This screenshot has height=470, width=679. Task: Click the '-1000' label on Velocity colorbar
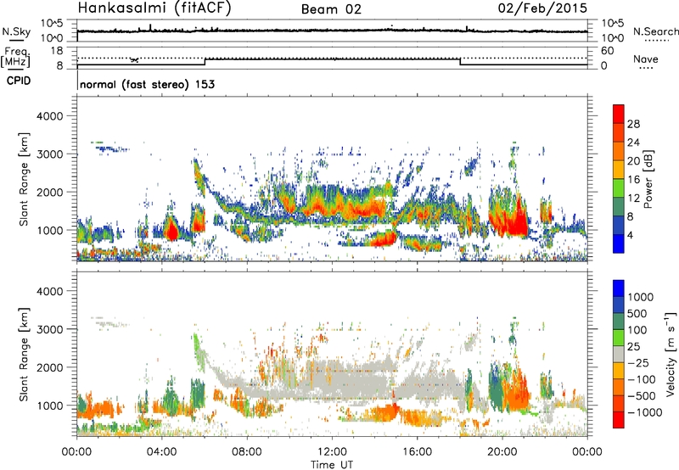tap(644, 412)
